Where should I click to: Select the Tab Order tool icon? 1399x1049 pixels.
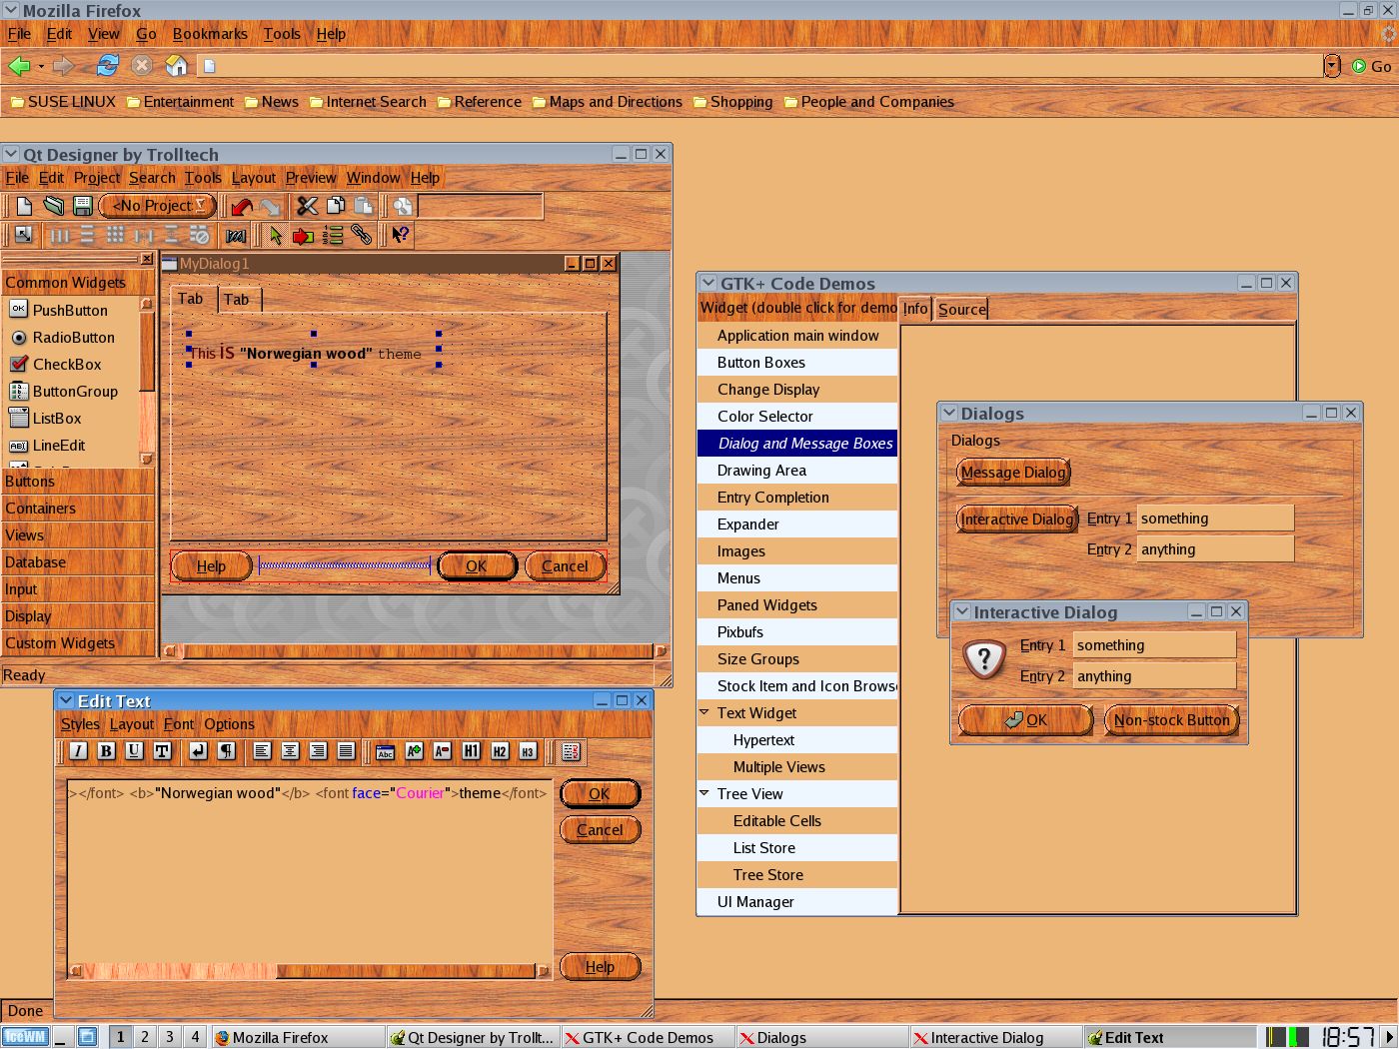pos(333,236)
